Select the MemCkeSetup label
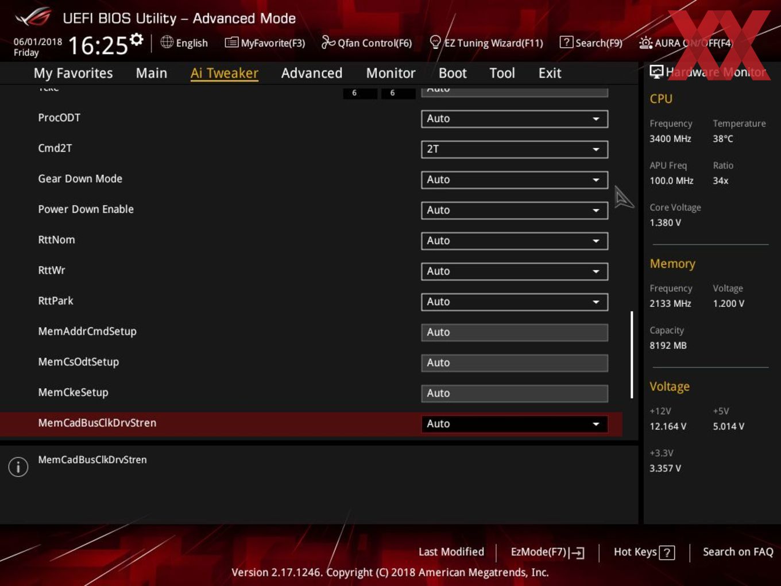This screenshot has width=781, height=586. [x=73, y=392]
